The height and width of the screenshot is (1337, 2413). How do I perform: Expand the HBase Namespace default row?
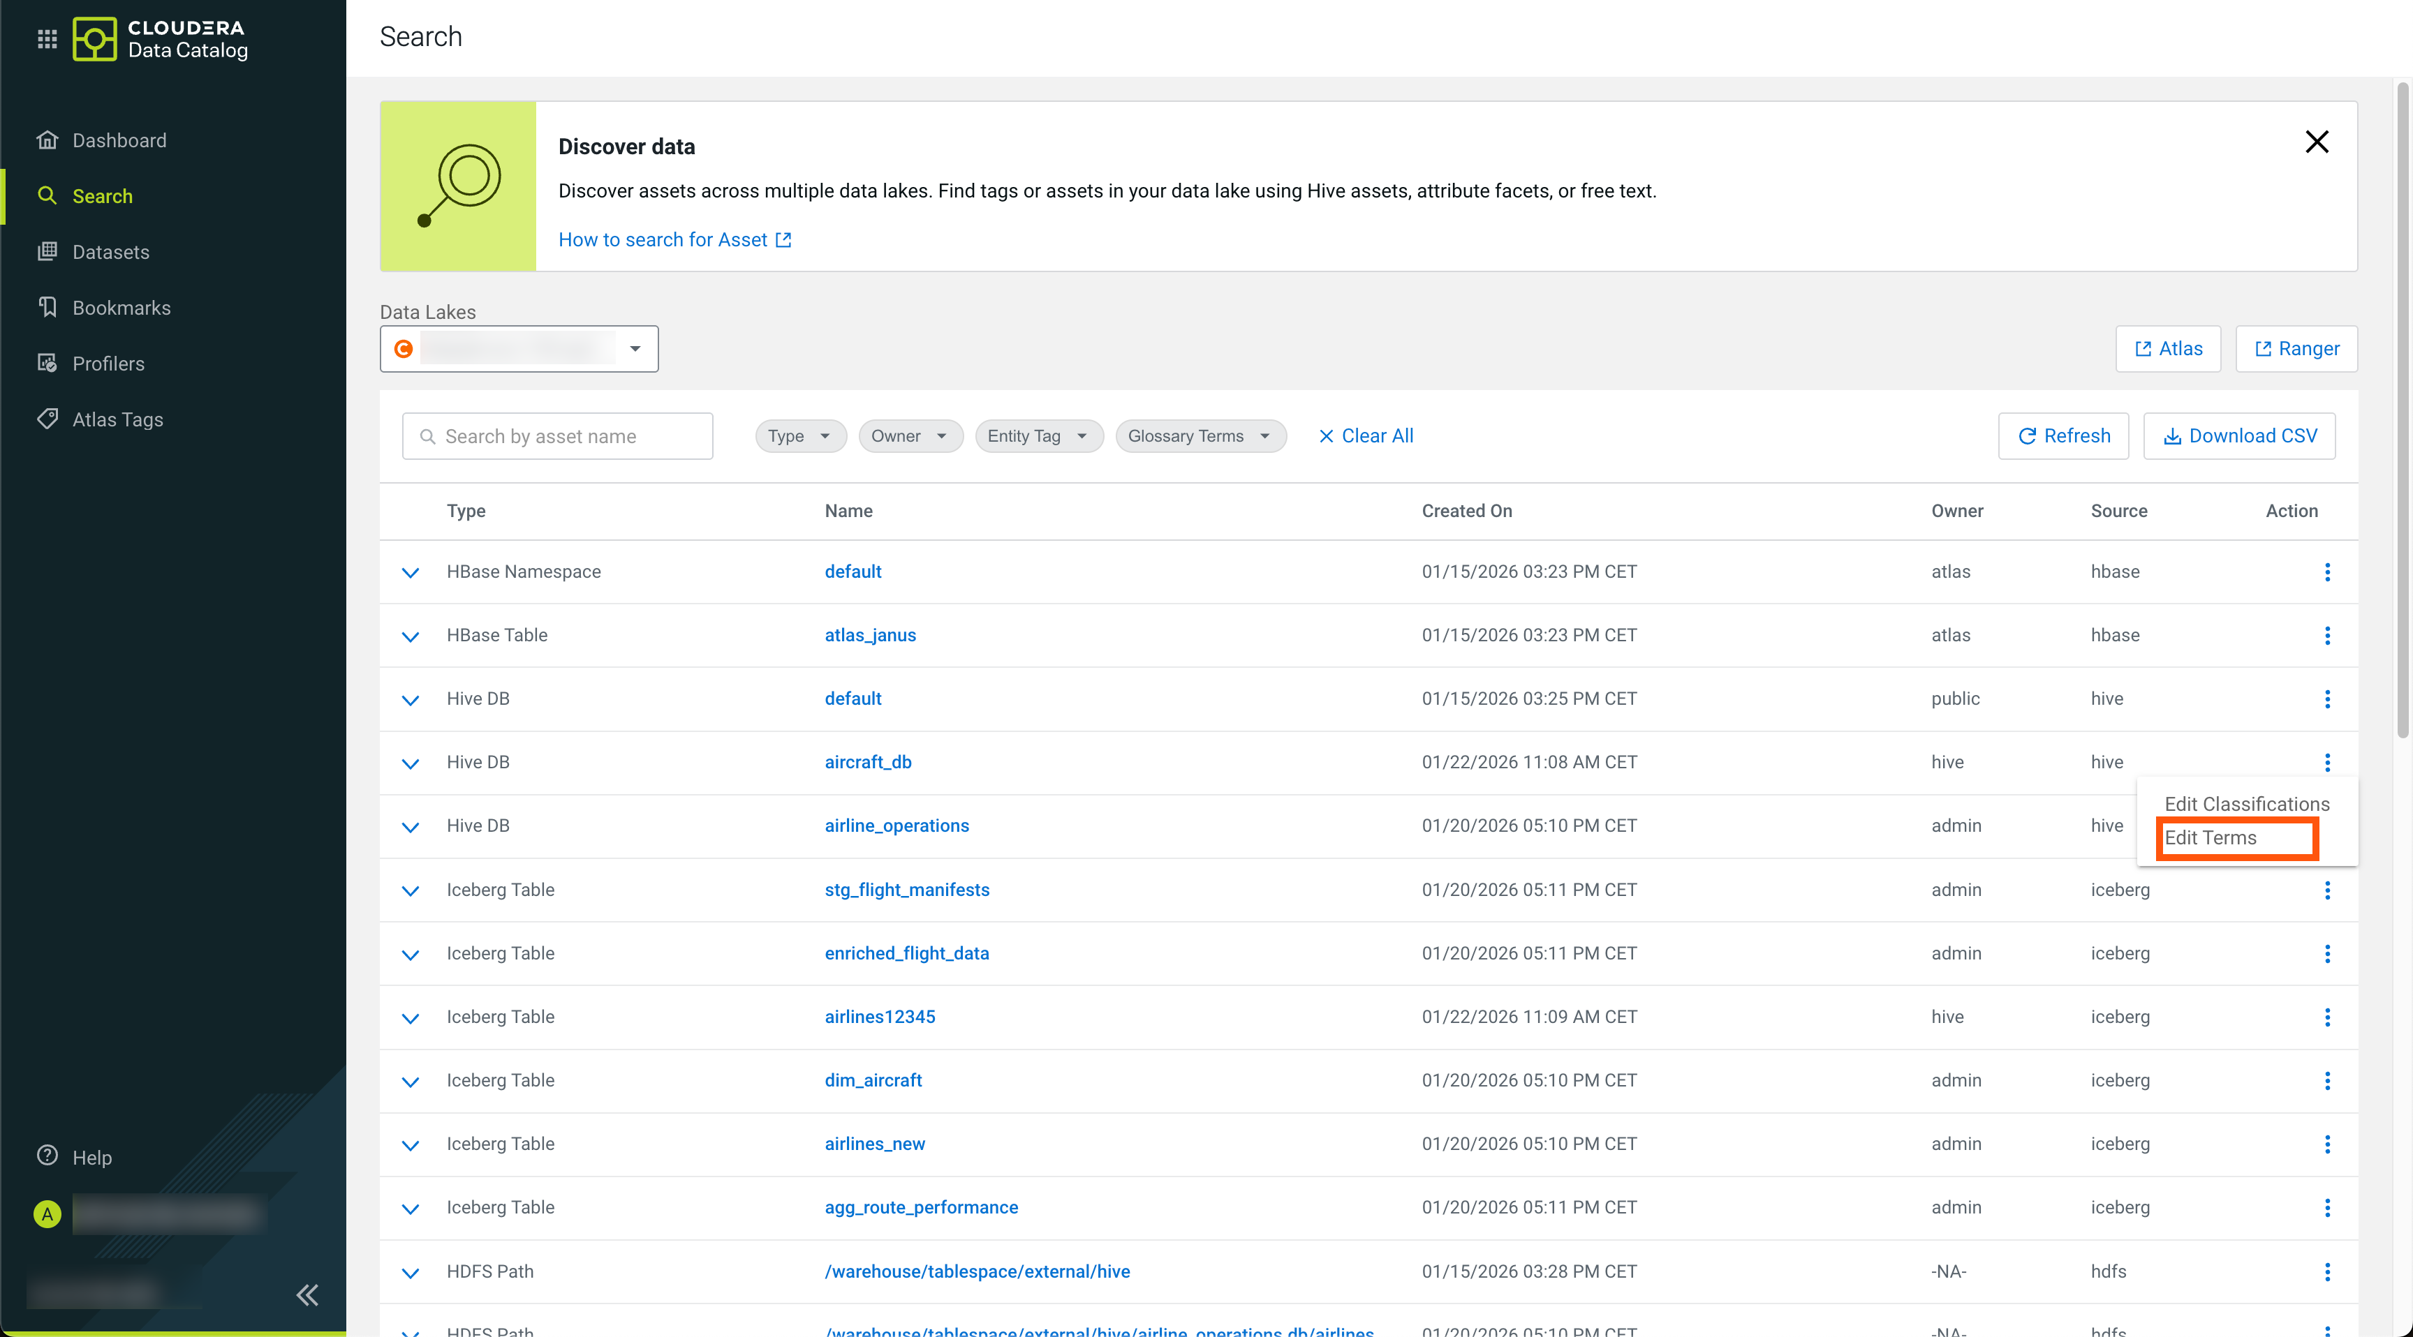click(411, 572)
